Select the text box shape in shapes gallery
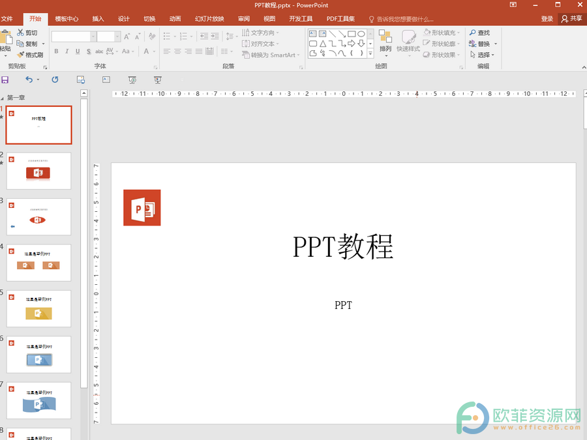This screenshot has width=587, height=440. 313,34
